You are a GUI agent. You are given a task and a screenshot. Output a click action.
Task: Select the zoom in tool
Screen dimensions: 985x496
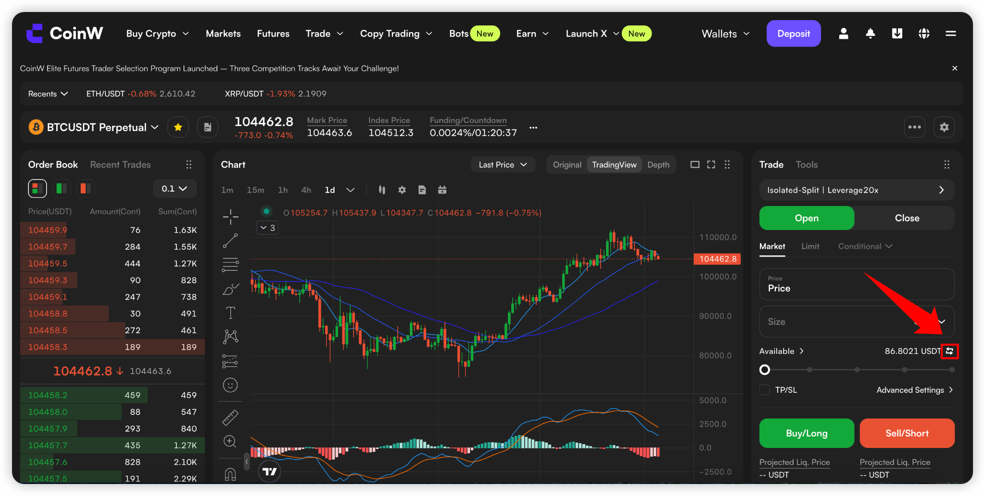pyautogui.click(x=230, y=441)
